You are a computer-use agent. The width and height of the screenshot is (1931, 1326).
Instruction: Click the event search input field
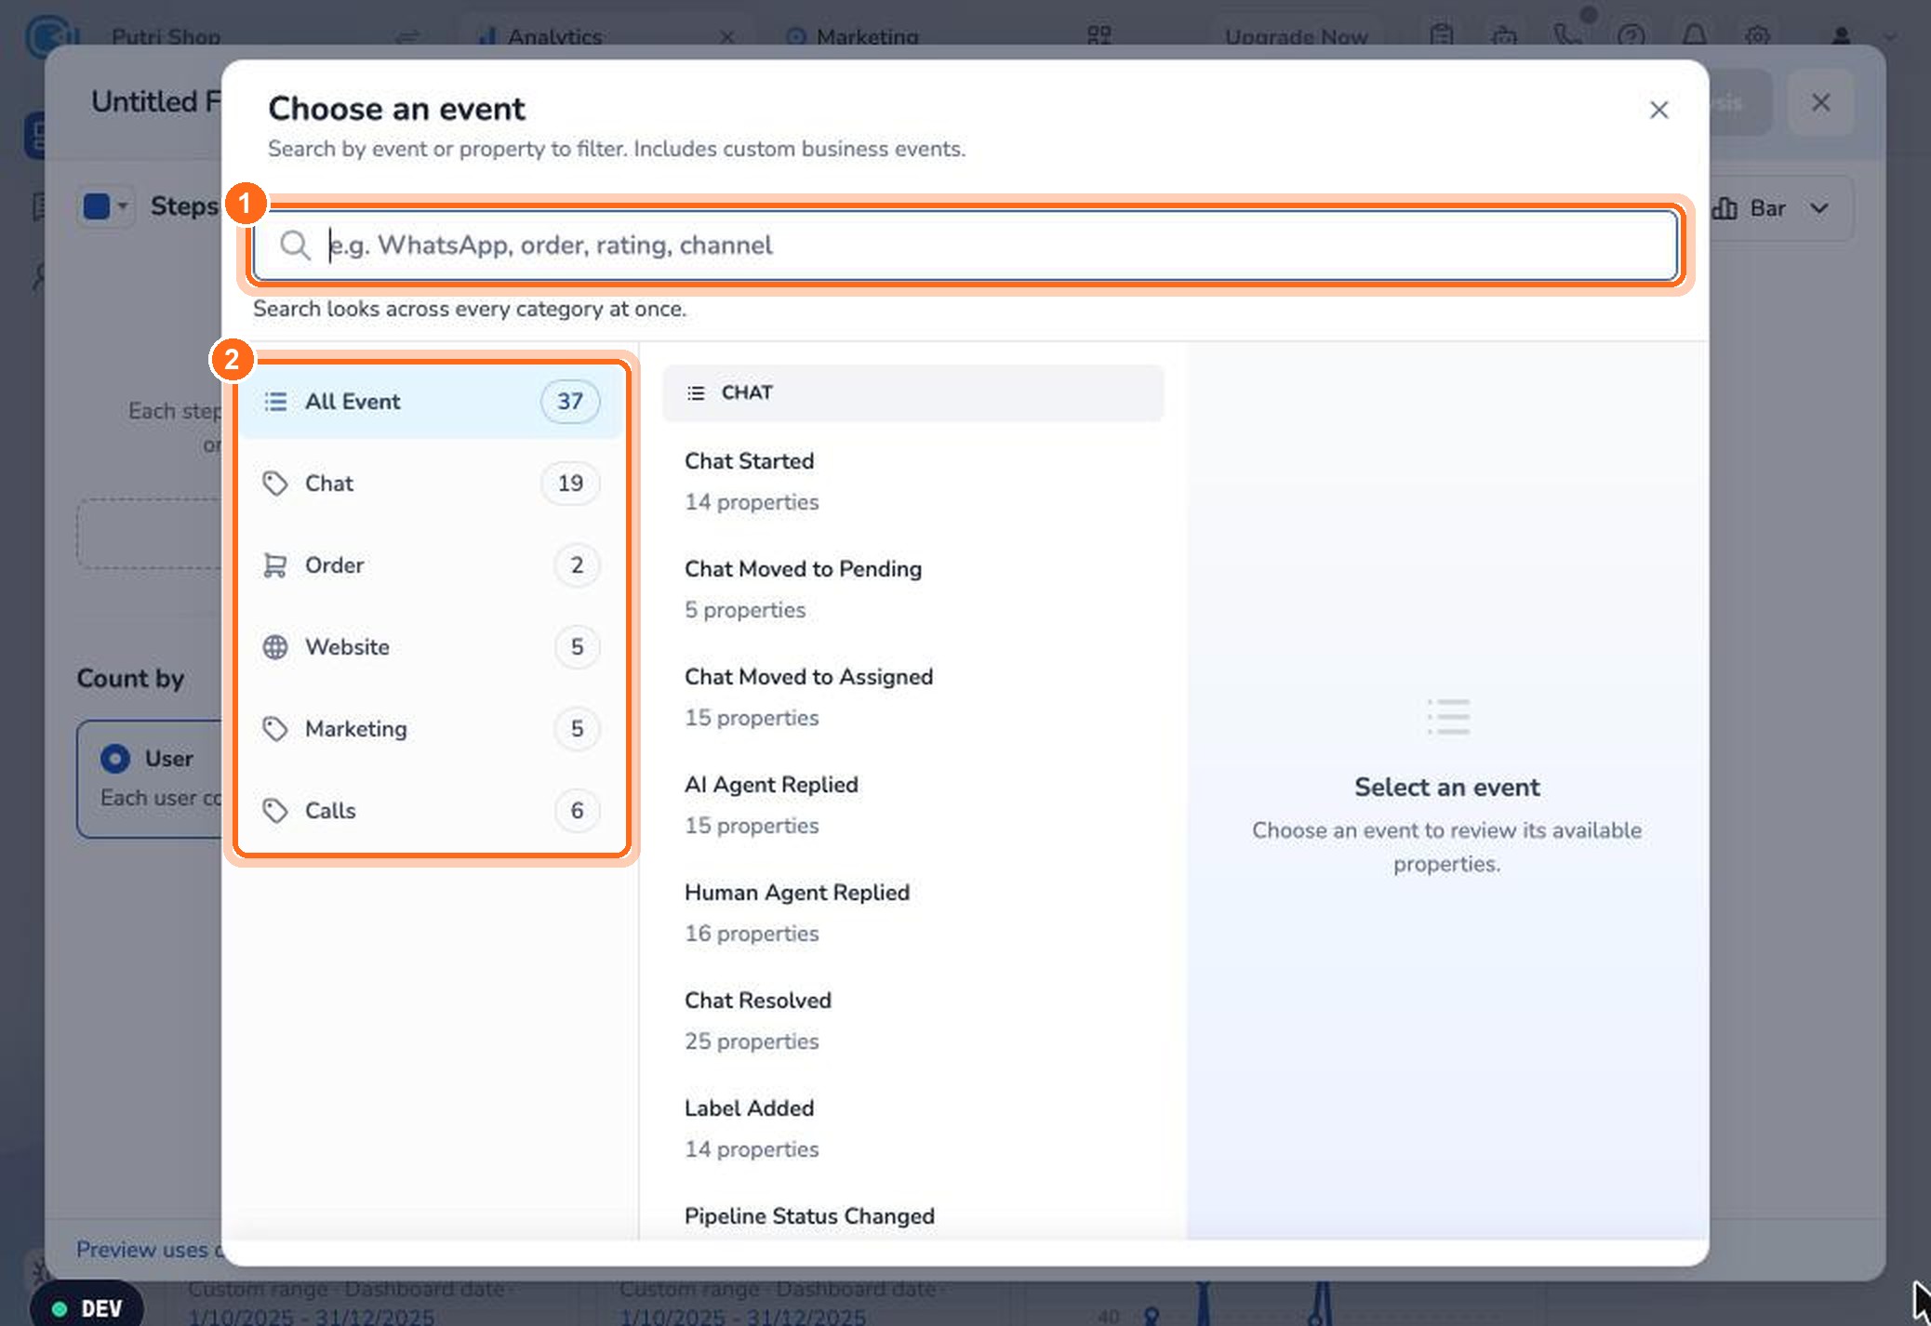click(965, 245)
